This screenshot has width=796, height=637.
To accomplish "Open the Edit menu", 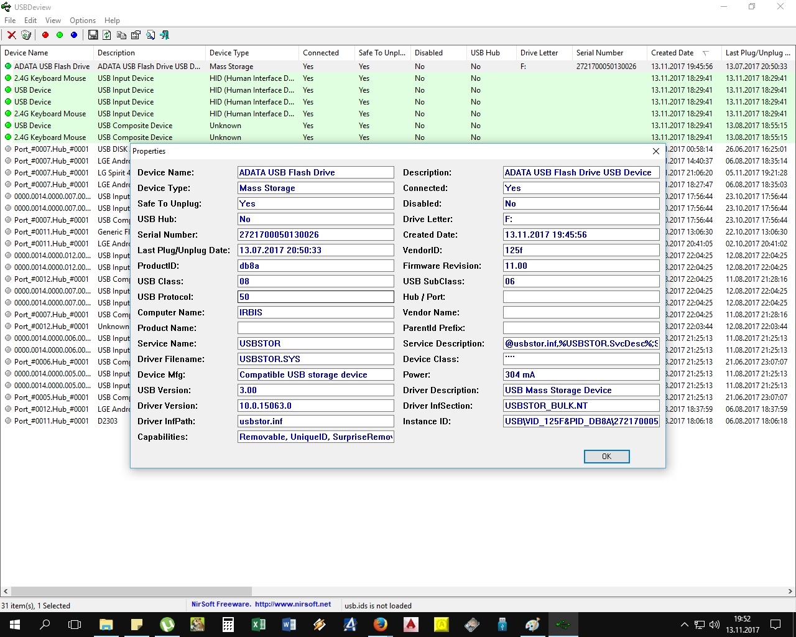I will click(30, 21).
